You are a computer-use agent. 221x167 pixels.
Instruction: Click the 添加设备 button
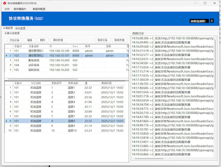[15, 40]
